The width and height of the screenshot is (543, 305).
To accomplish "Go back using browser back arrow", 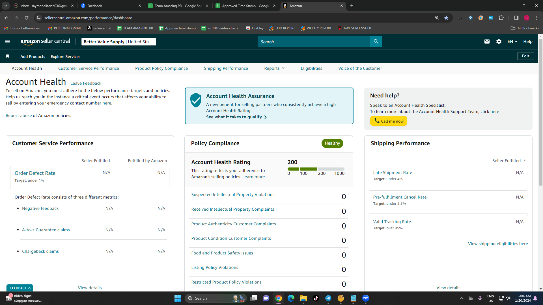I will [6, 18].
